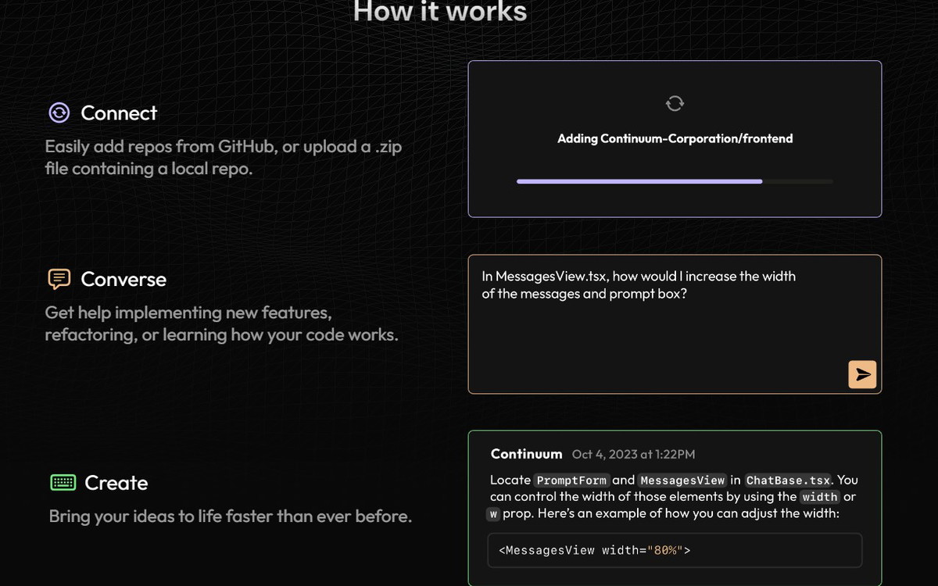Screen dimensions: 938x586
Task: Click the repo upload progress bar
Action: pyautogui.click(x=675, y=181)
